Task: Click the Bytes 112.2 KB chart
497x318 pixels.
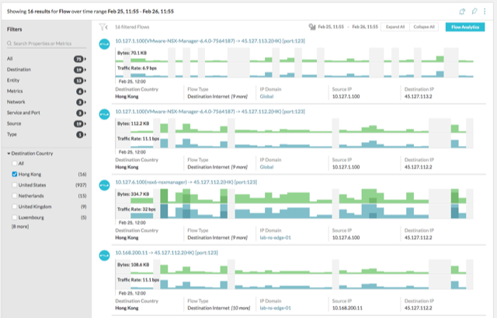Action: (294, 126)
